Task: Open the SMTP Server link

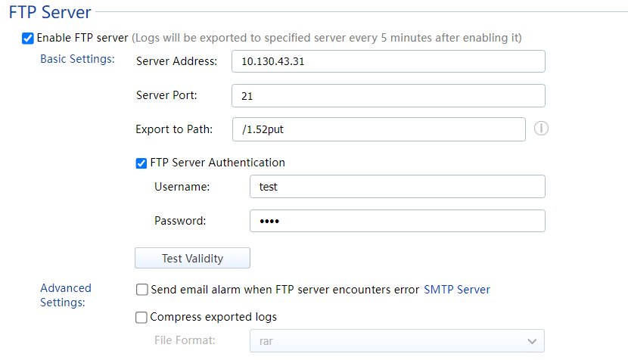Action: 456,290
